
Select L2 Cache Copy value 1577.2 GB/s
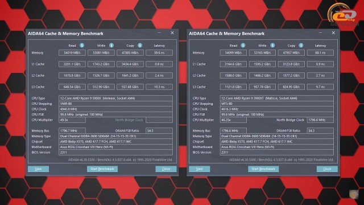(291, 76)
